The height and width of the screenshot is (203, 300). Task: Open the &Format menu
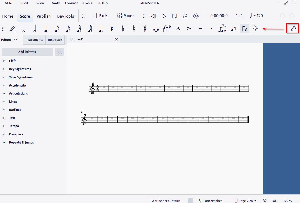(71, 3)
